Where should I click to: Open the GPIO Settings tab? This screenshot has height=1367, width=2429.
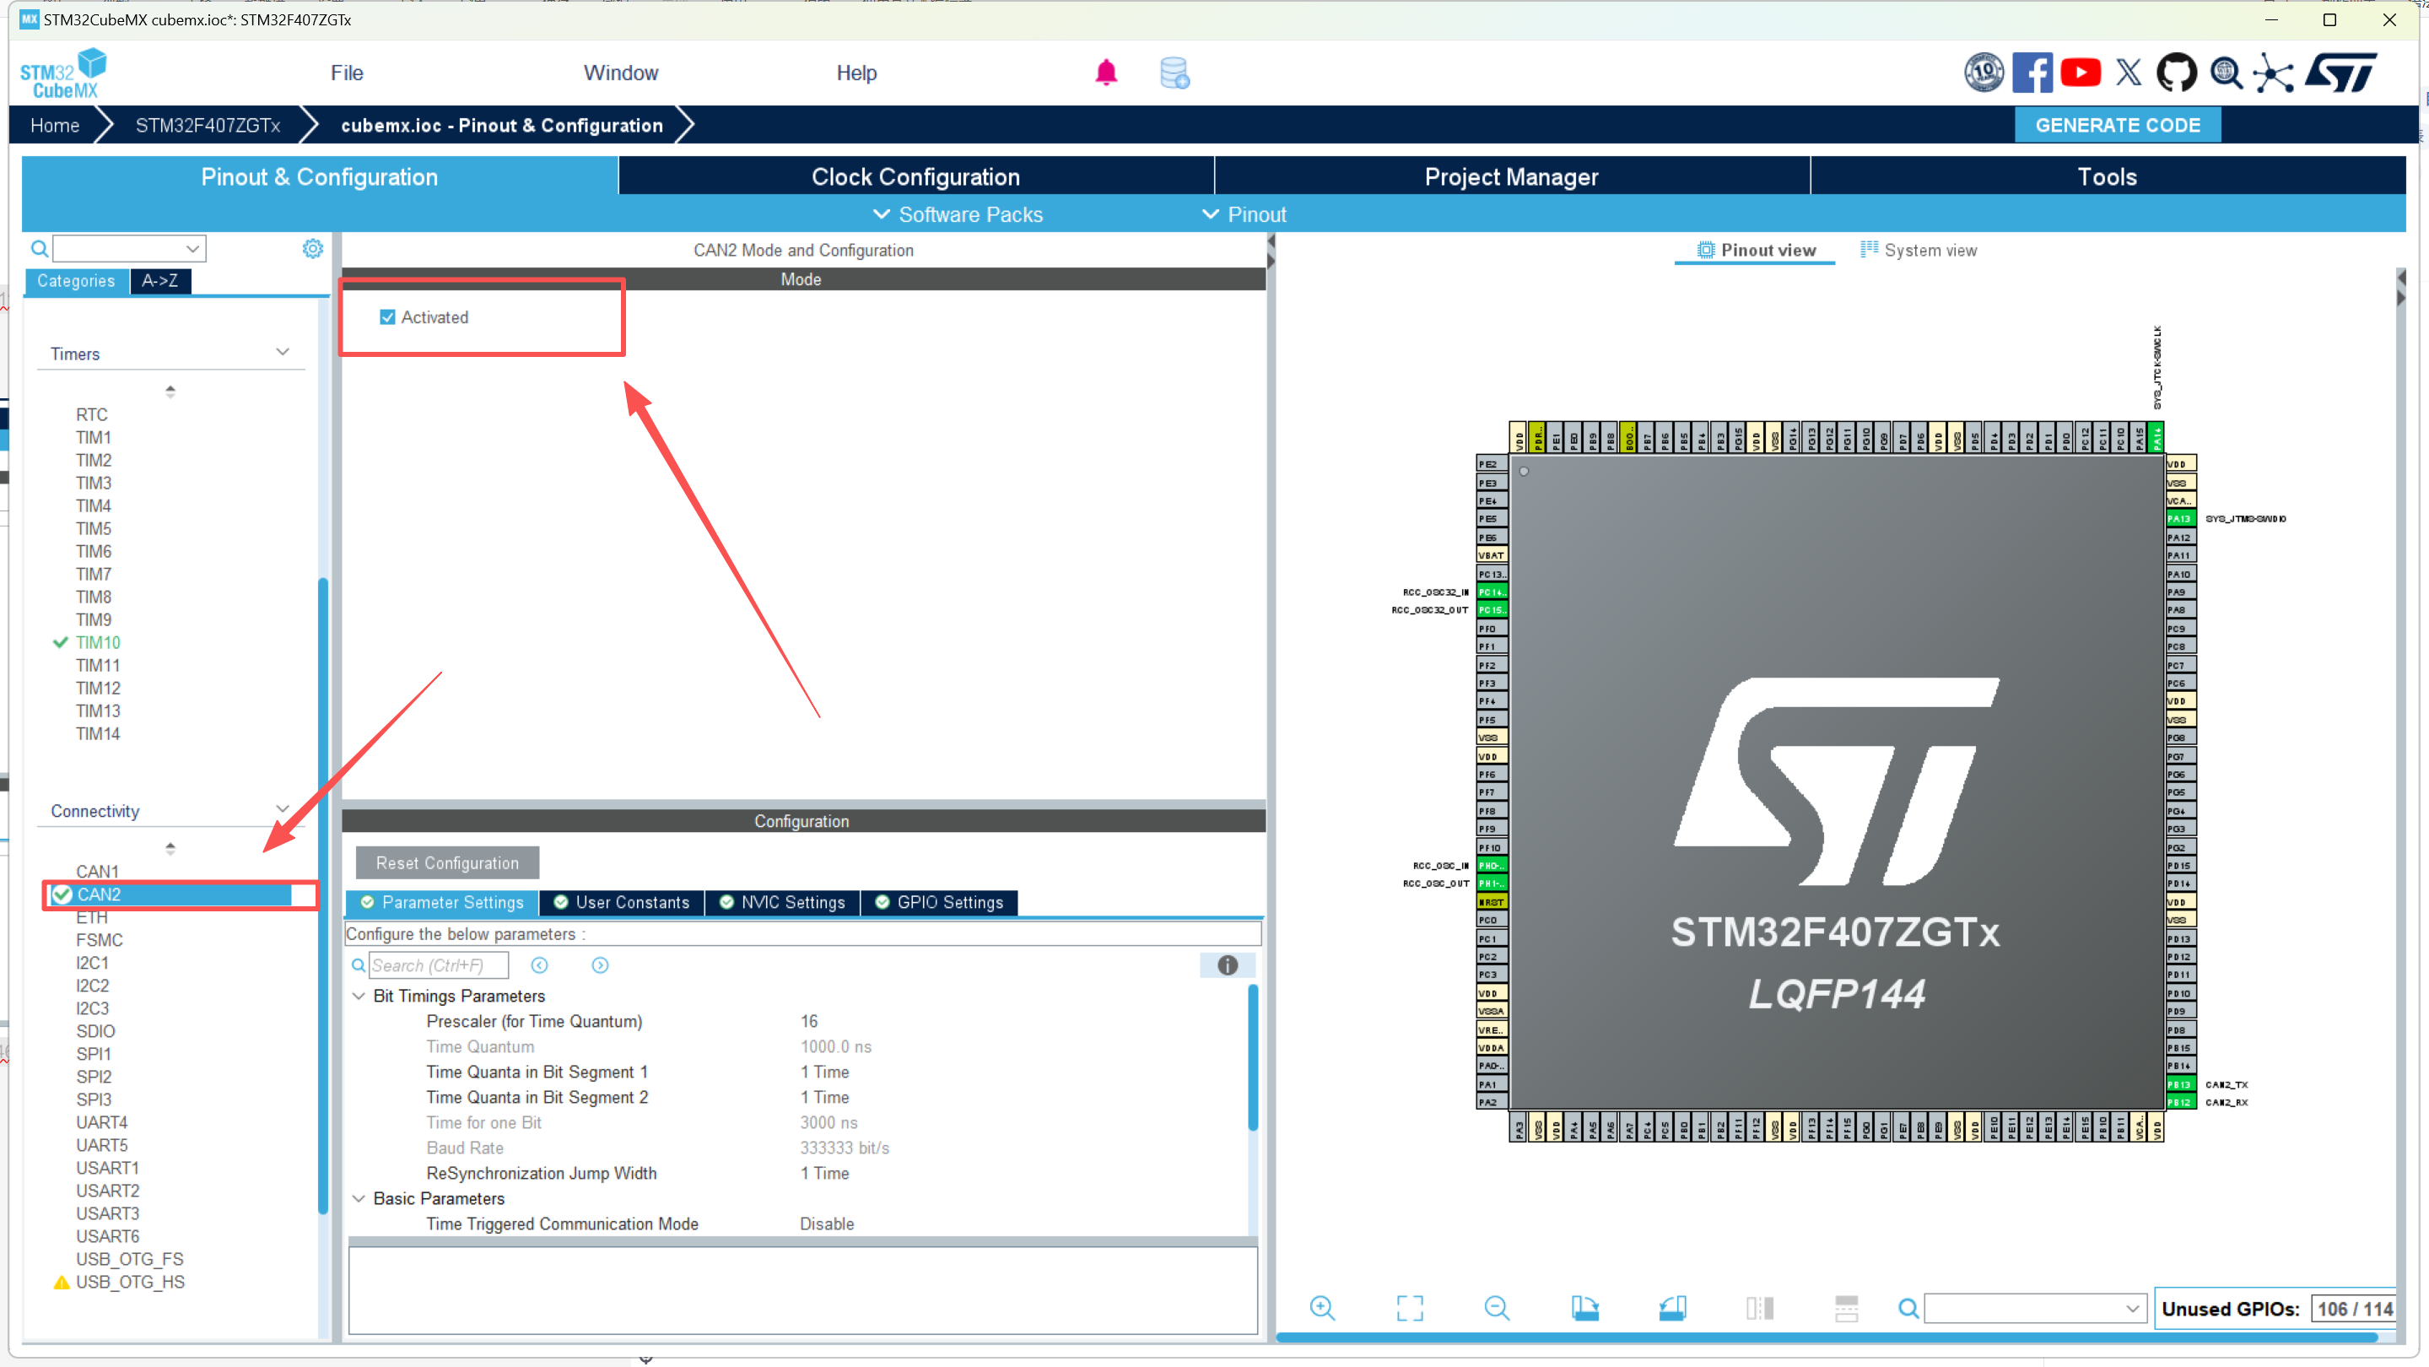pos(940,902)
